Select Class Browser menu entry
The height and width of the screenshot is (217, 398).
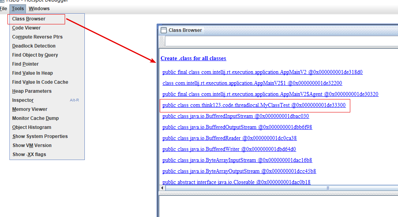tap(29, 19)
